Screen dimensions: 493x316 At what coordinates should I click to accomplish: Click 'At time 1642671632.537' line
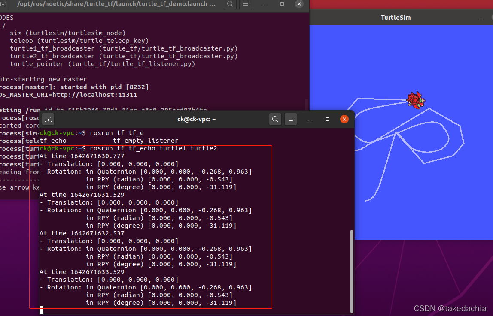[x=82, y=233]
